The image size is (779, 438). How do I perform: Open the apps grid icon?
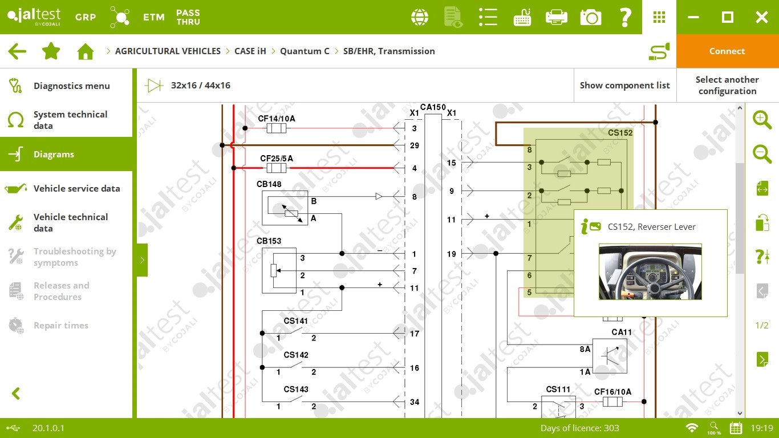pyautogui.click(x=659, y=17)
